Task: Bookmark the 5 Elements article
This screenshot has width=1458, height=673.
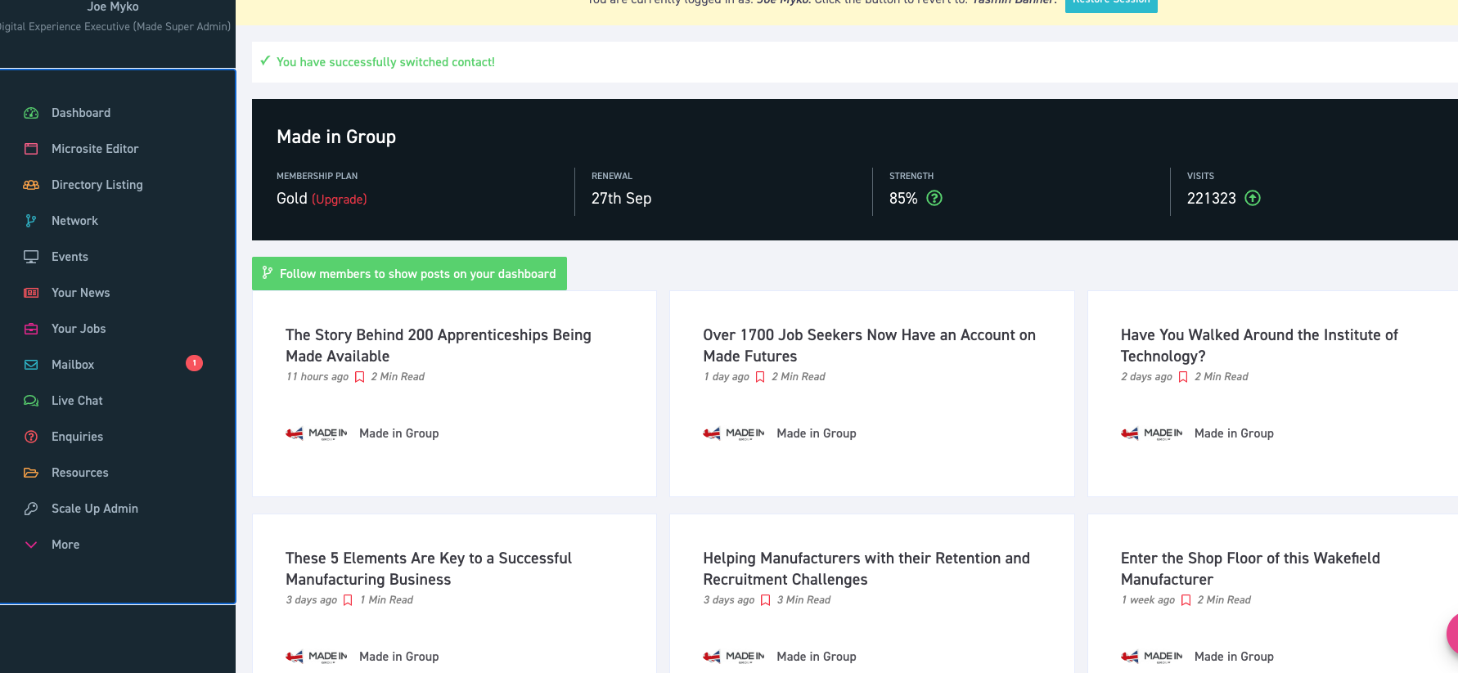Action: (348, 600)
